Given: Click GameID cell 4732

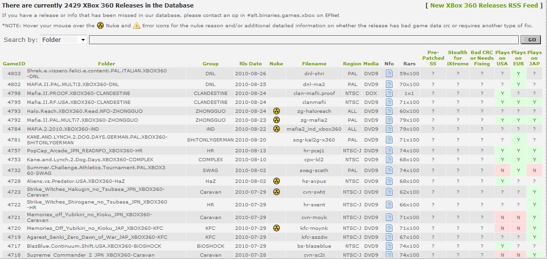Looking at the screenshot, I should click(x=14, y=170).
